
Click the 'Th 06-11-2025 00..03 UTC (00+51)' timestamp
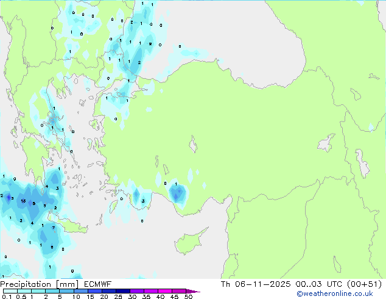pos(301,284)
